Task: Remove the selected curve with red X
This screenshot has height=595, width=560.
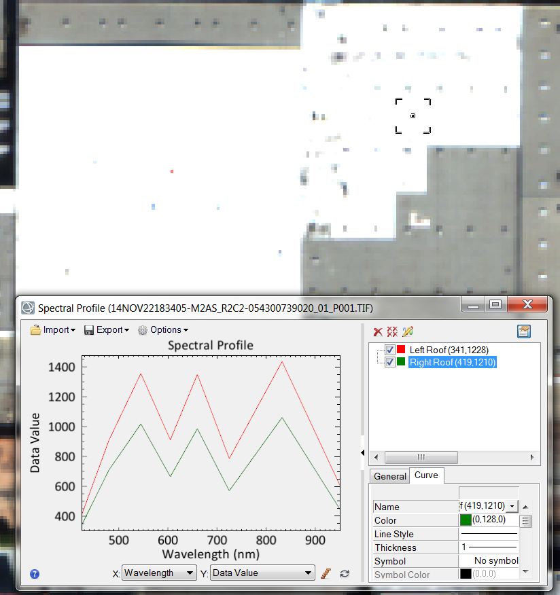Action: [378, 331]
